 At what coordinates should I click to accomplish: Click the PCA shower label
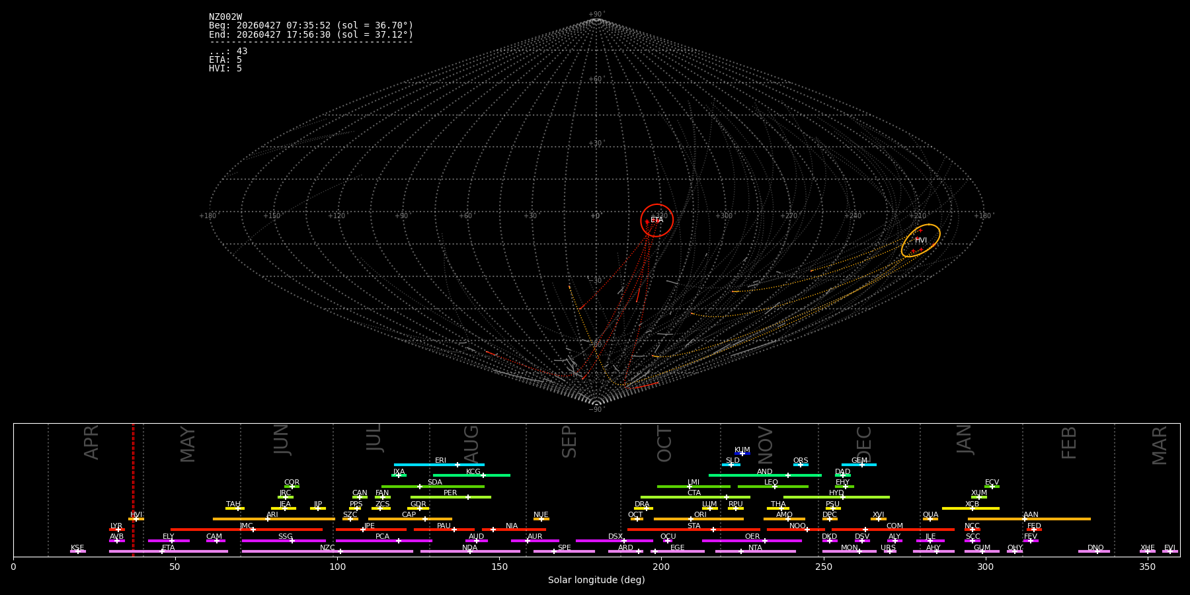[383, 537]
